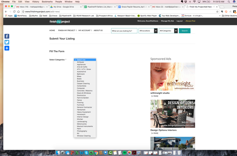Open the Bookmarks menu in menu bar
The width and height of the screenshot is (237, 156).
(49, 2)
